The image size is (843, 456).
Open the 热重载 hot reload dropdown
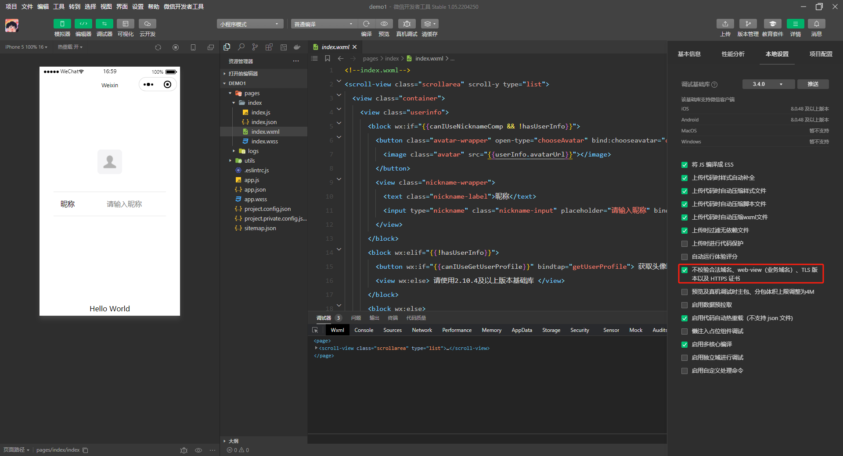coord(70,47)
